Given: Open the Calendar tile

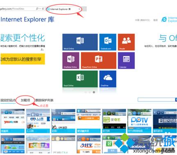Looking at the screenshot, I should pyautogui.click(x=126, y=60).
